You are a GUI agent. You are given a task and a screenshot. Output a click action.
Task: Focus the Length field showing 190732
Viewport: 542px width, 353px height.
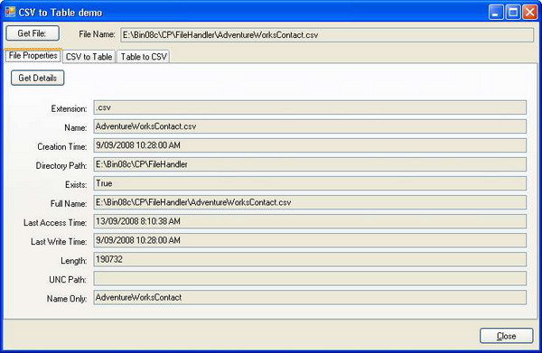(x=310, y=259)
